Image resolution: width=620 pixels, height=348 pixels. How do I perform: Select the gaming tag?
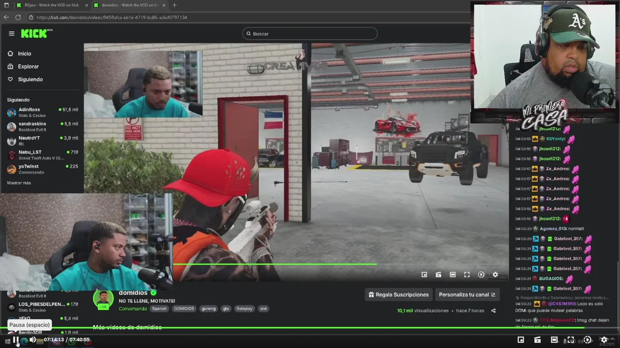click(x=209, y=308)
